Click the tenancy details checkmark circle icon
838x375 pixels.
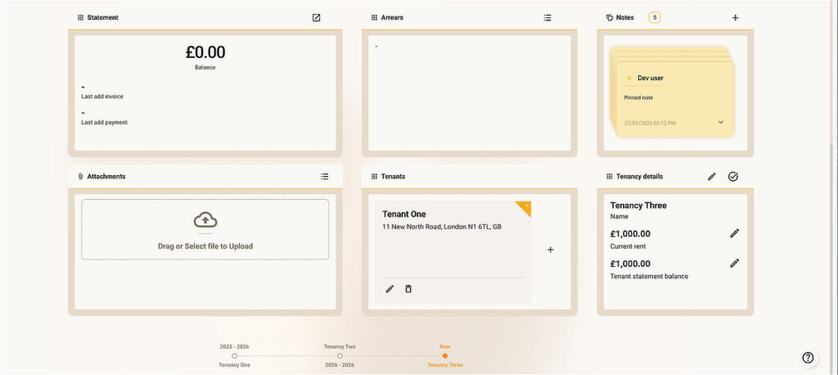pos(733,176)
